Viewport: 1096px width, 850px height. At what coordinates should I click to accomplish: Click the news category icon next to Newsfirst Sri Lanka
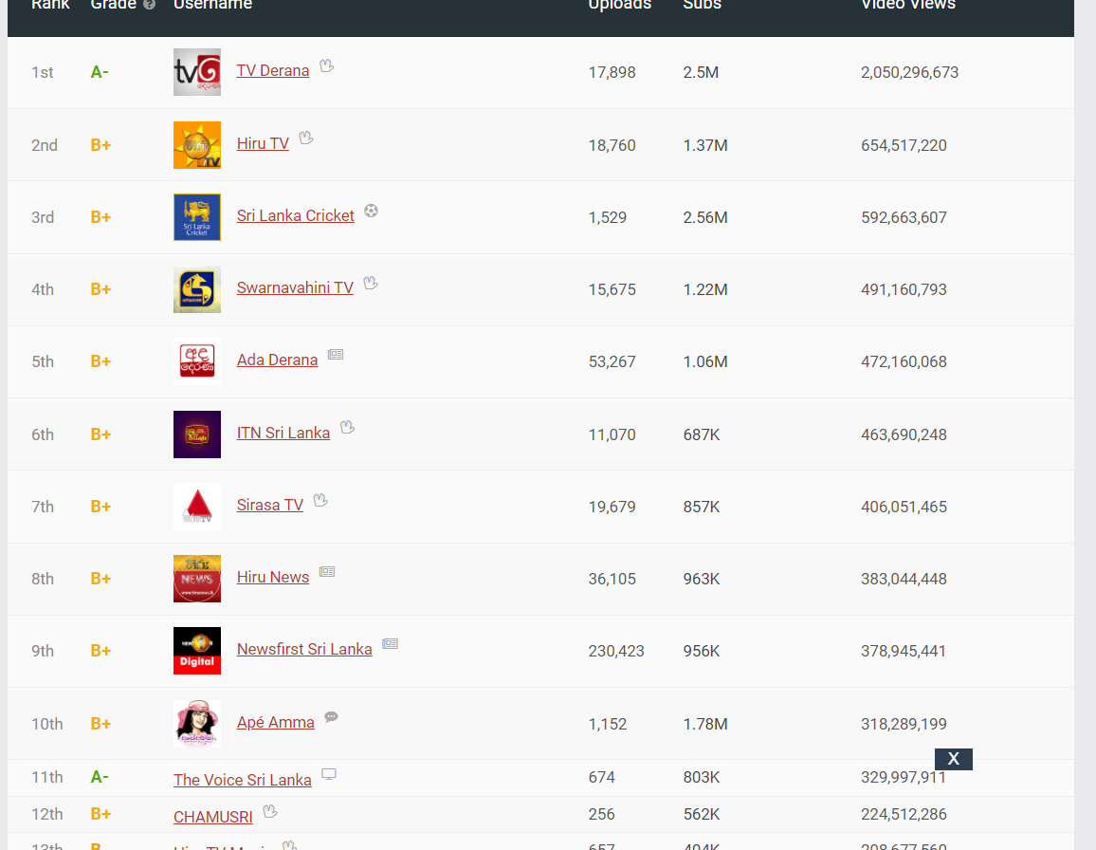pyautogui.click(x=390, y=643)
